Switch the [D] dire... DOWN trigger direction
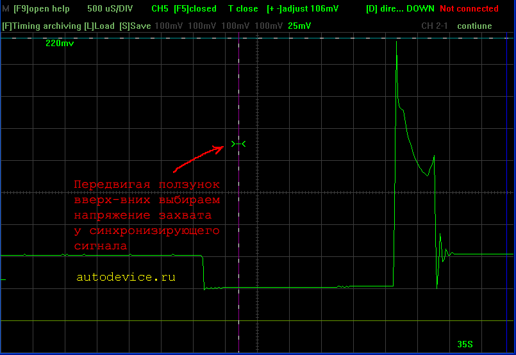Image resolution: width=516 pixels, height=355 pixels. tap(400, 8)
